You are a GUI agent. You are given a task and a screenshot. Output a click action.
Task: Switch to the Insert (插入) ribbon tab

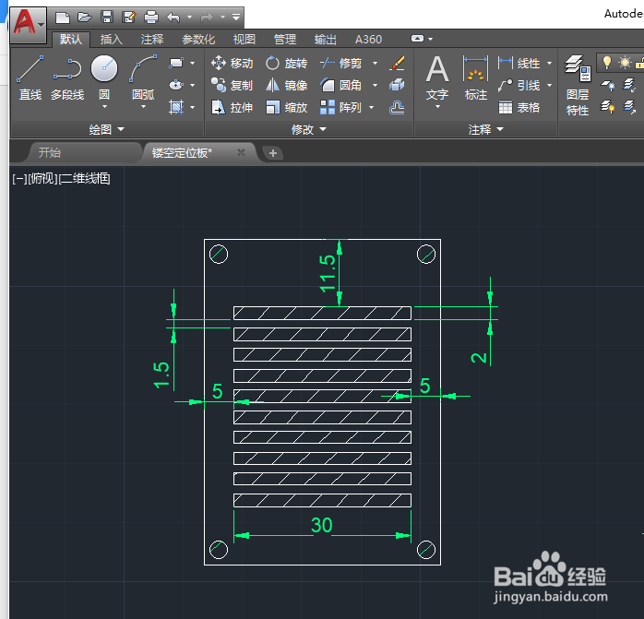click(x=112, y=40)
